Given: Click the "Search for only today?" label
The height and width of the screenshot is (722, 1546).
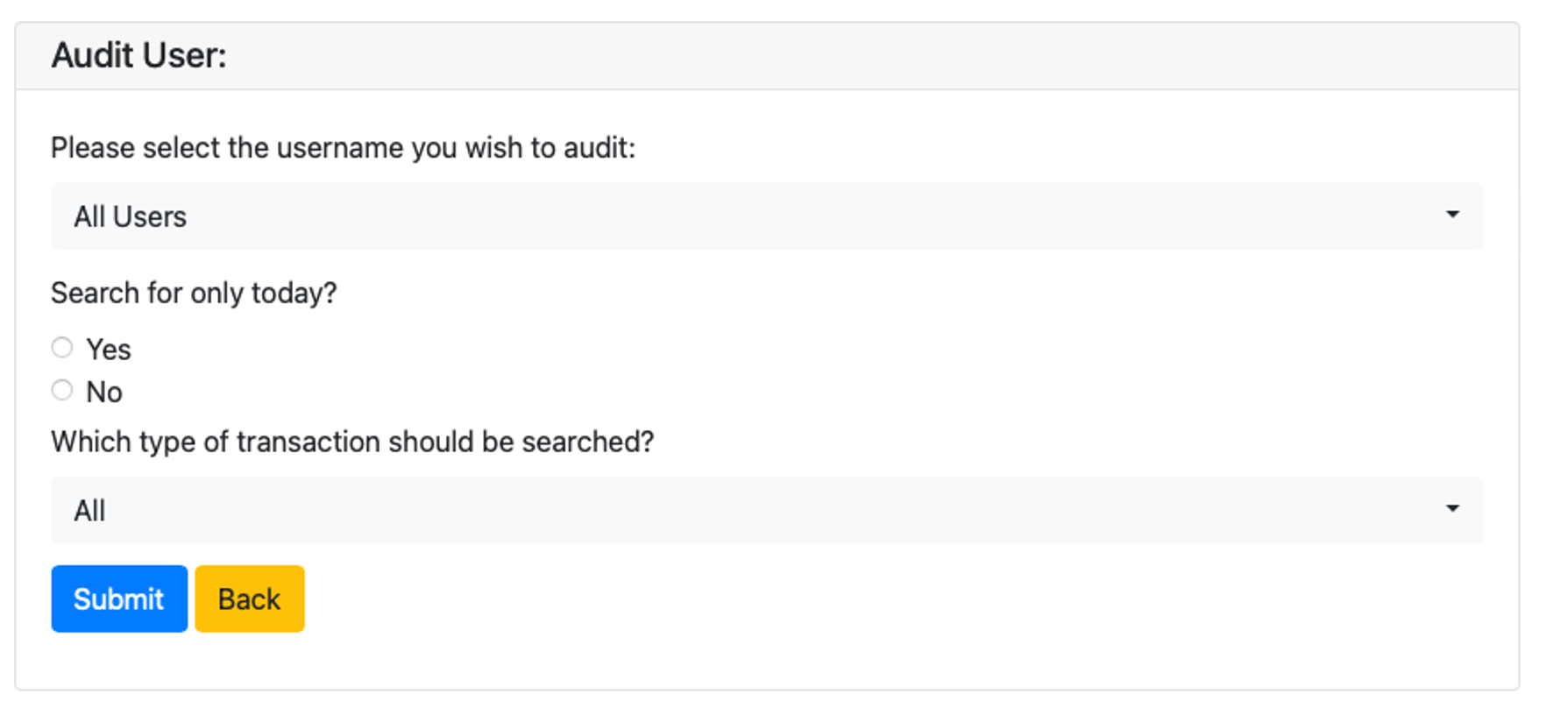Looking at the screenshot, I should click(194, 293).
